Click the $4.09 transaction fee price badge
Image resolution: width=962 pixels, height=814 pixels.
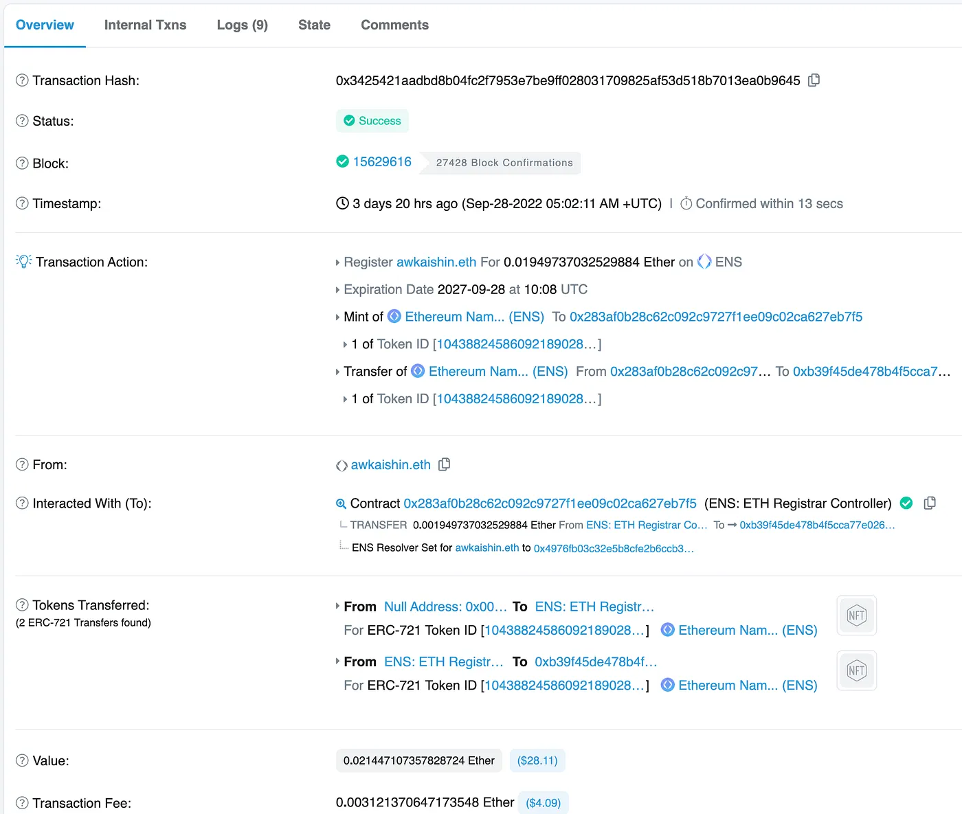[543, 803]
